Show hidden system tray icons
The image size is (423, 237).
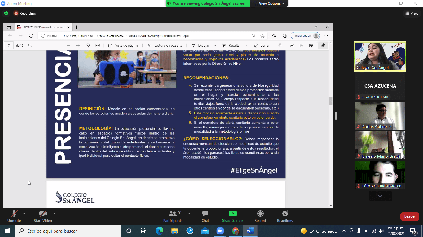(344, 231)
